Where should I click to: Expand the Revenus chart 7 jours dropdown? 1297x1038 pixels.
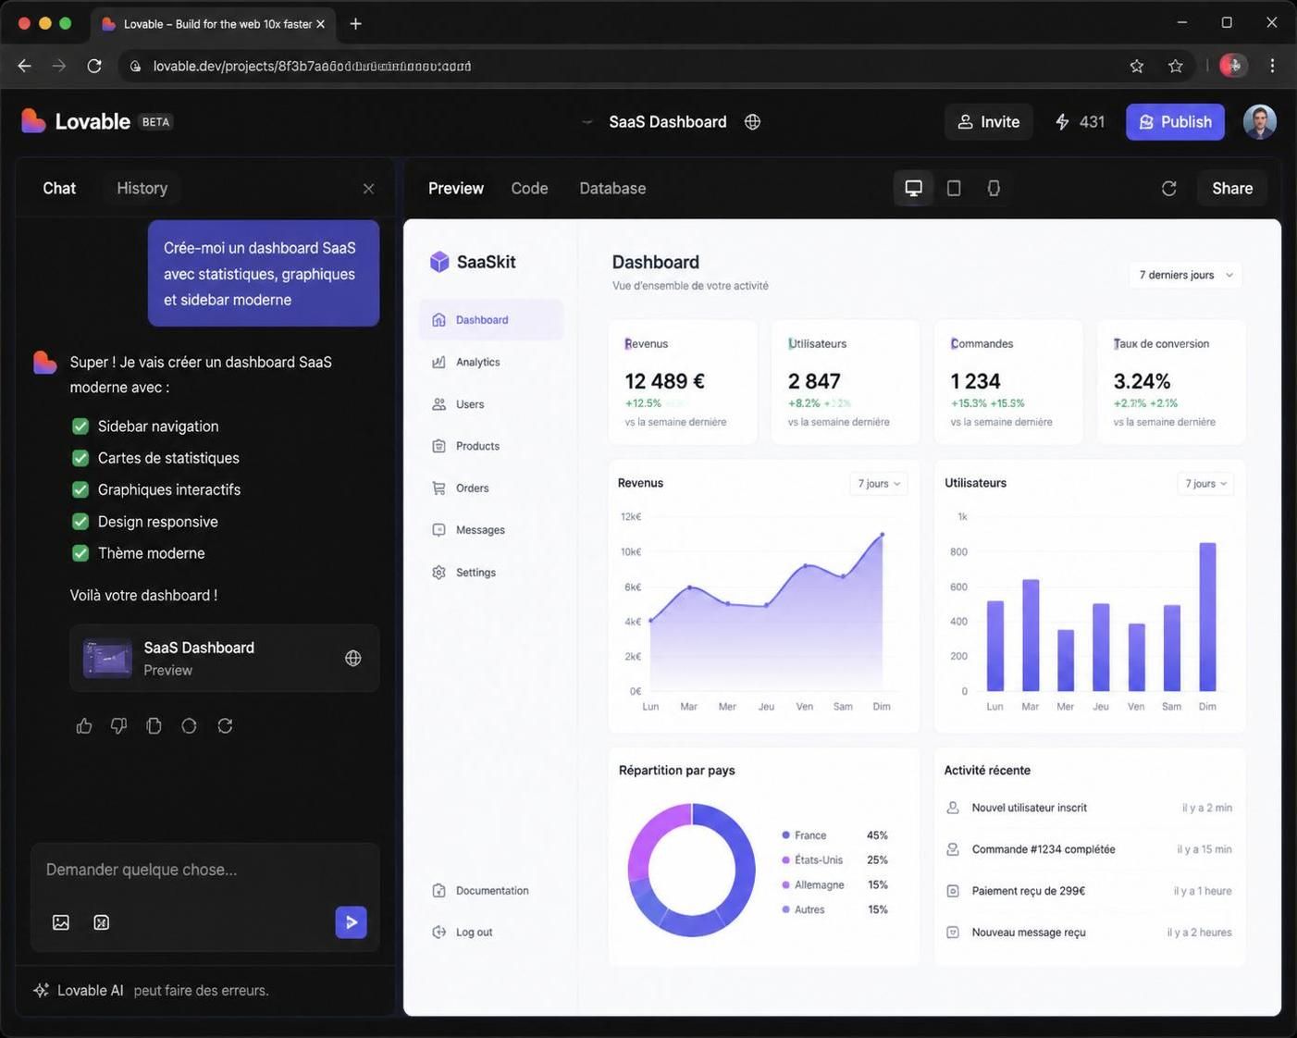(878, 484)
